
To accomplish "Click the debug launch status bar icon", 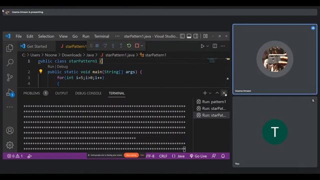I will pyautogui.click(x=29, y=156).
